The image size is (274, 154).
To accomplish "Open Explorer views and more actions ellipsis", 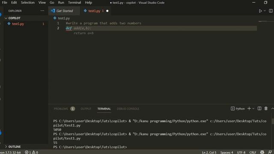I will [42, 11].
